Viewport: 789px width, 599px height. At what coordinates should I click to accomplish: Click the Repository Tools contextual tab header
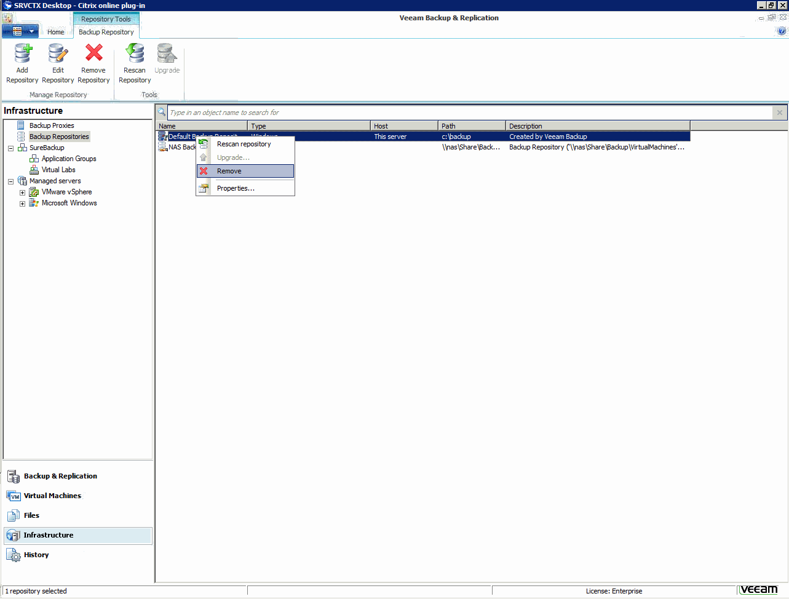106,19
